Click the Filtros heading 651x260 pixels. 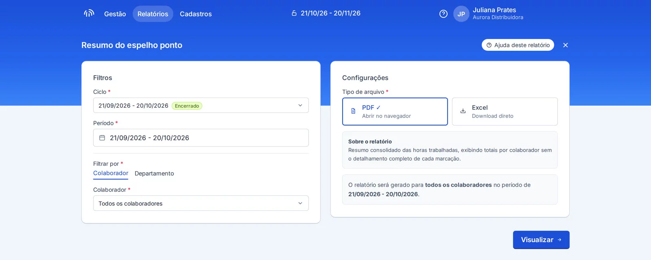103,78
